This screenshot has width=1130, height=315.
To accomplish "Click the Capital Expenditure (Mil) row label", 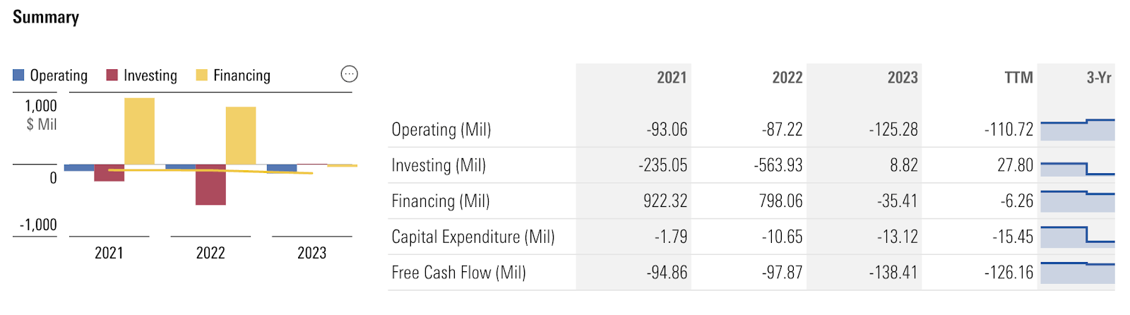I will click(x=472, y=237).
